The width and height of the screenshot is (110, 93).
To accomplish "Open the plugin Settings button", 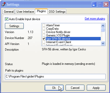I will (x=14, y=26).
